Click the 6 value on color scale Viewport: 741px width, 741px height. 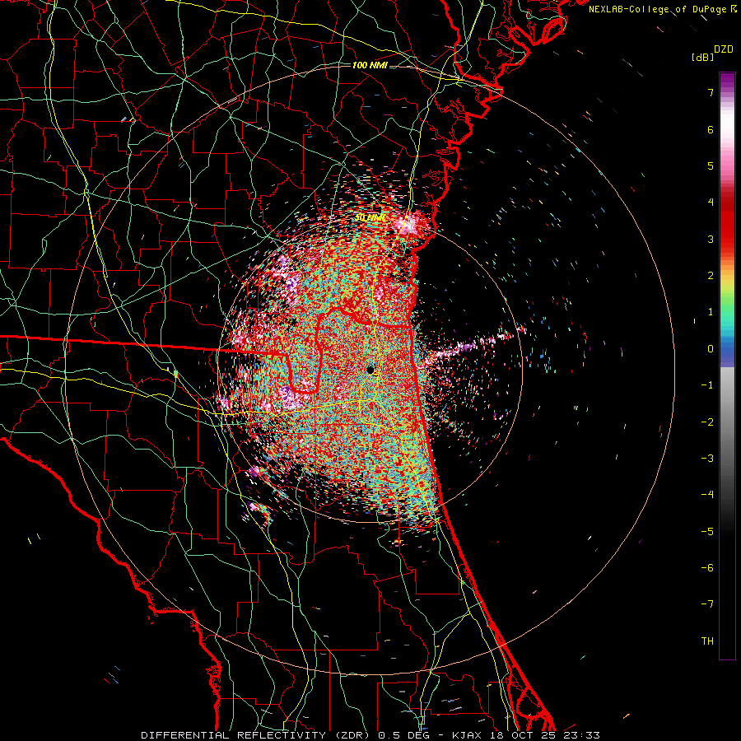coord(711,129)
